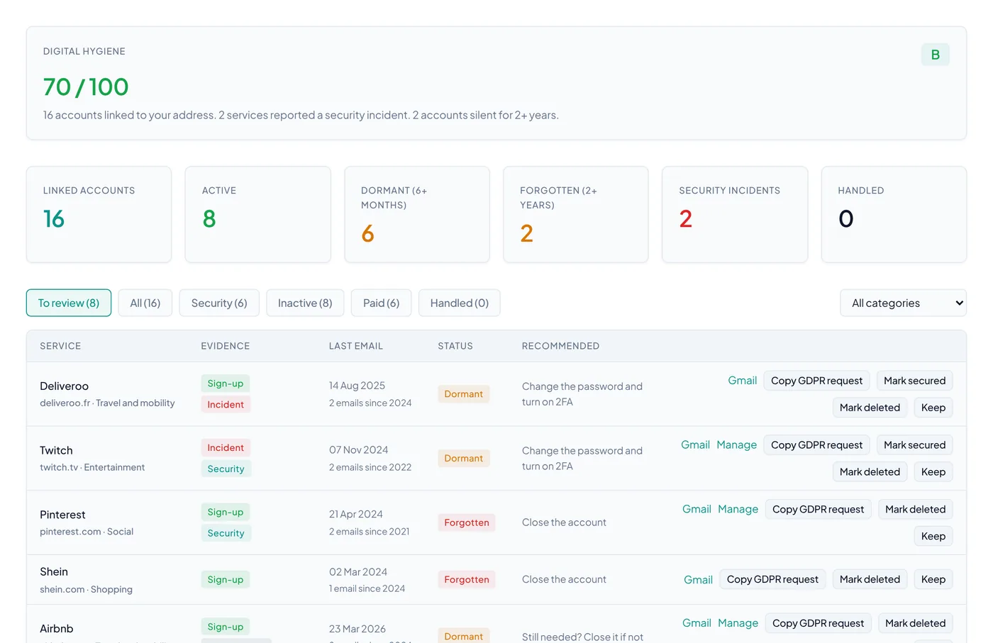
Task: Click the 07 Nov 2024 date
Action: pos(359,450)
